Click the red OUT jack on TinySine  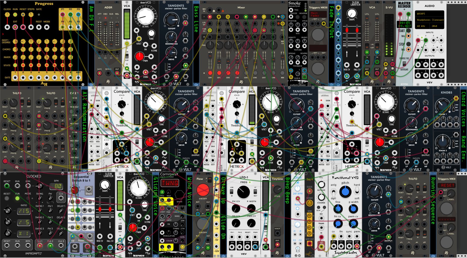pyautogui.click(x=277, y=245)
